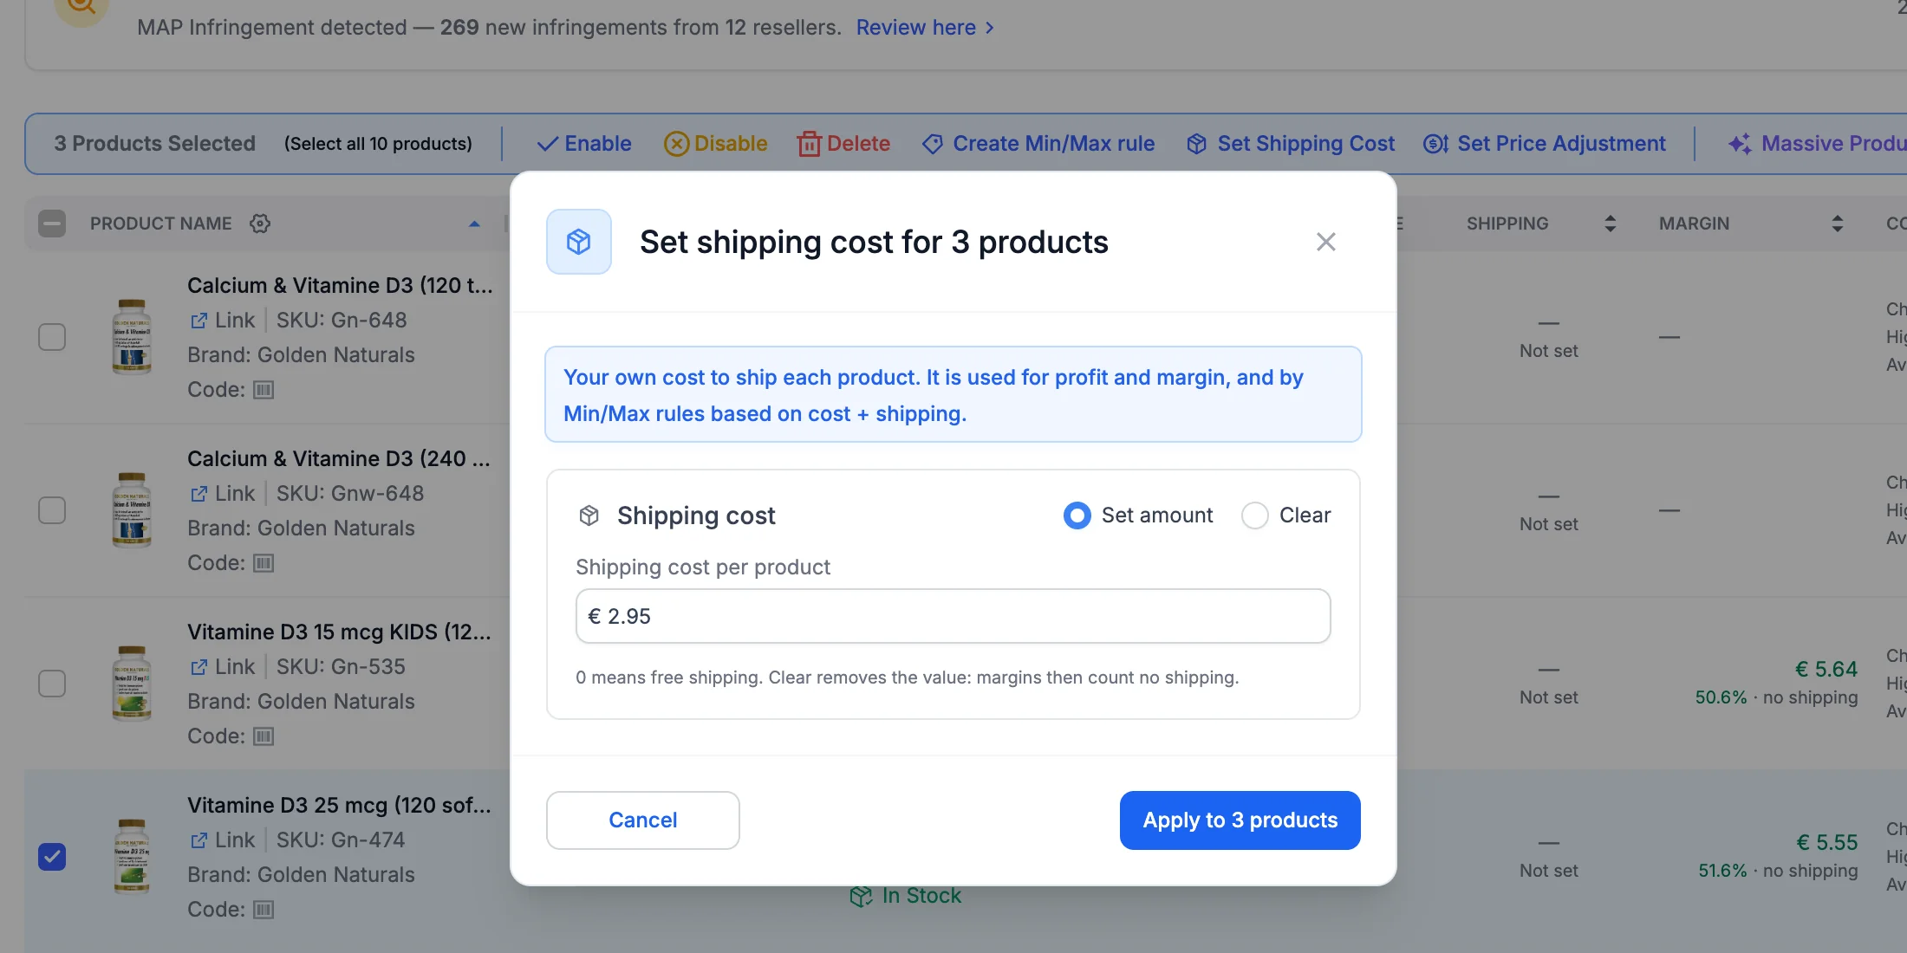Click the barcode icon for Gn-535
The height and width of the screenshot is (953, 1907).
tap(264, 736)
